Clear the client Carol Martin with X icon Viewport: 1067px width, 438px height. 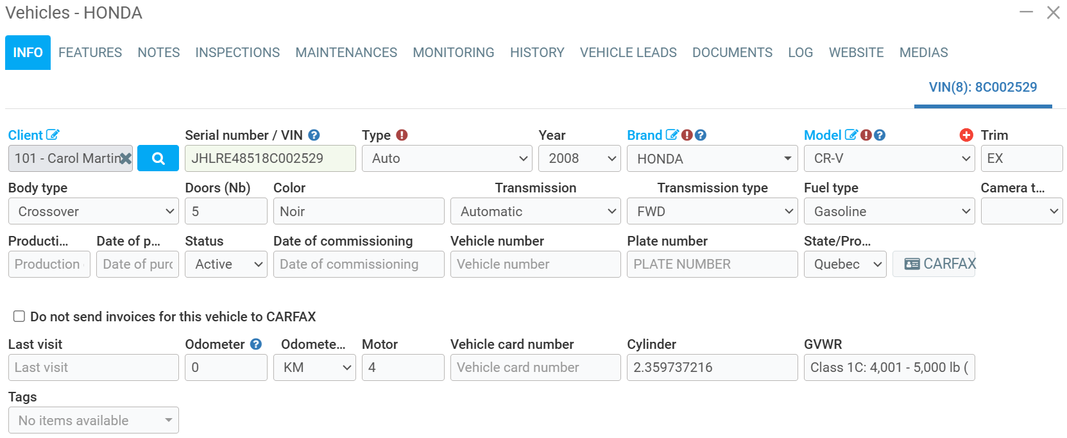pos(126,158)
